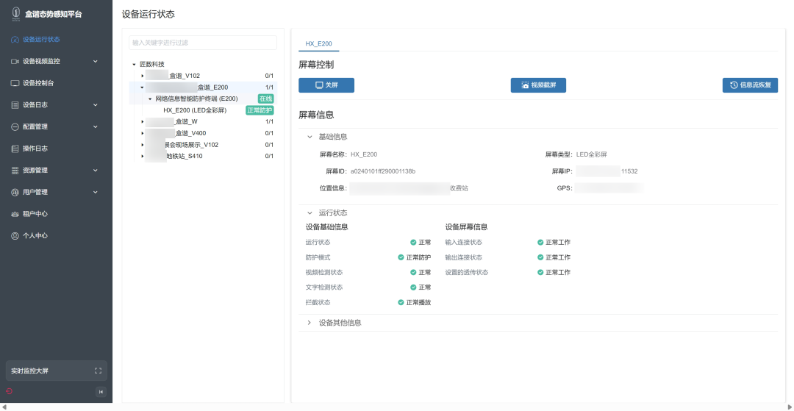
Task: Click the 操作日志 document icon
Action: tap(15, 149)
